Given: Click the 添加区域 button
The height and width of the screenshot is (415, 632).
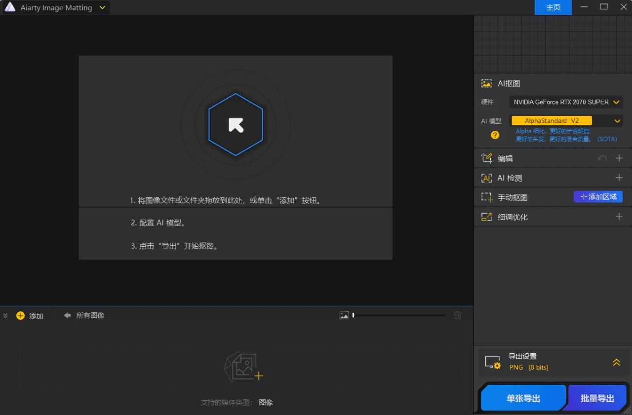Looking at the screenshot, I should coord(598,197).
